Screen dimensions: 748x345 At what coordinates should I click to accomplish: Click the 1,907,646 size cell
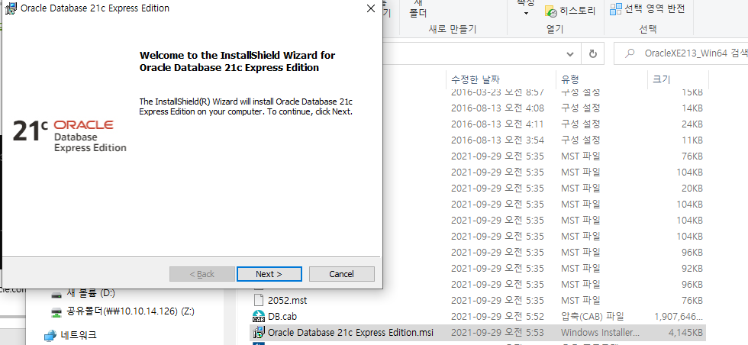(x=679, y=316)
